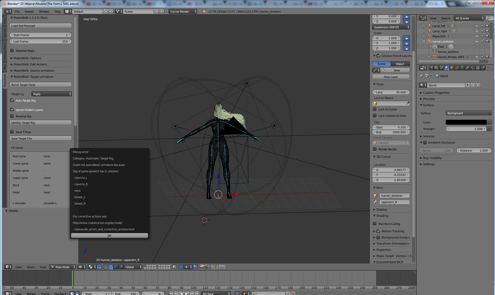Click OK in the Mocap error popup

point(109,235)
